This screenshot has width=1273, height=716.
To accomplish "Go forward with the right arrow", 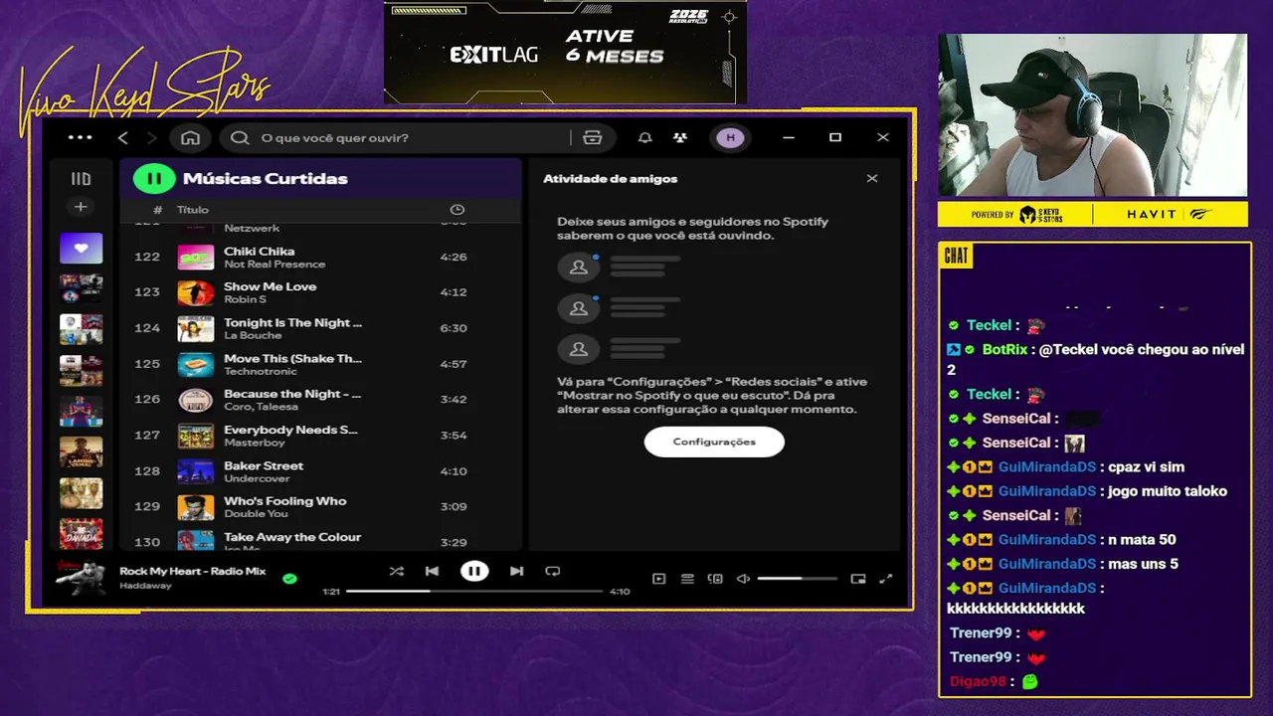I will coord(151,137).
